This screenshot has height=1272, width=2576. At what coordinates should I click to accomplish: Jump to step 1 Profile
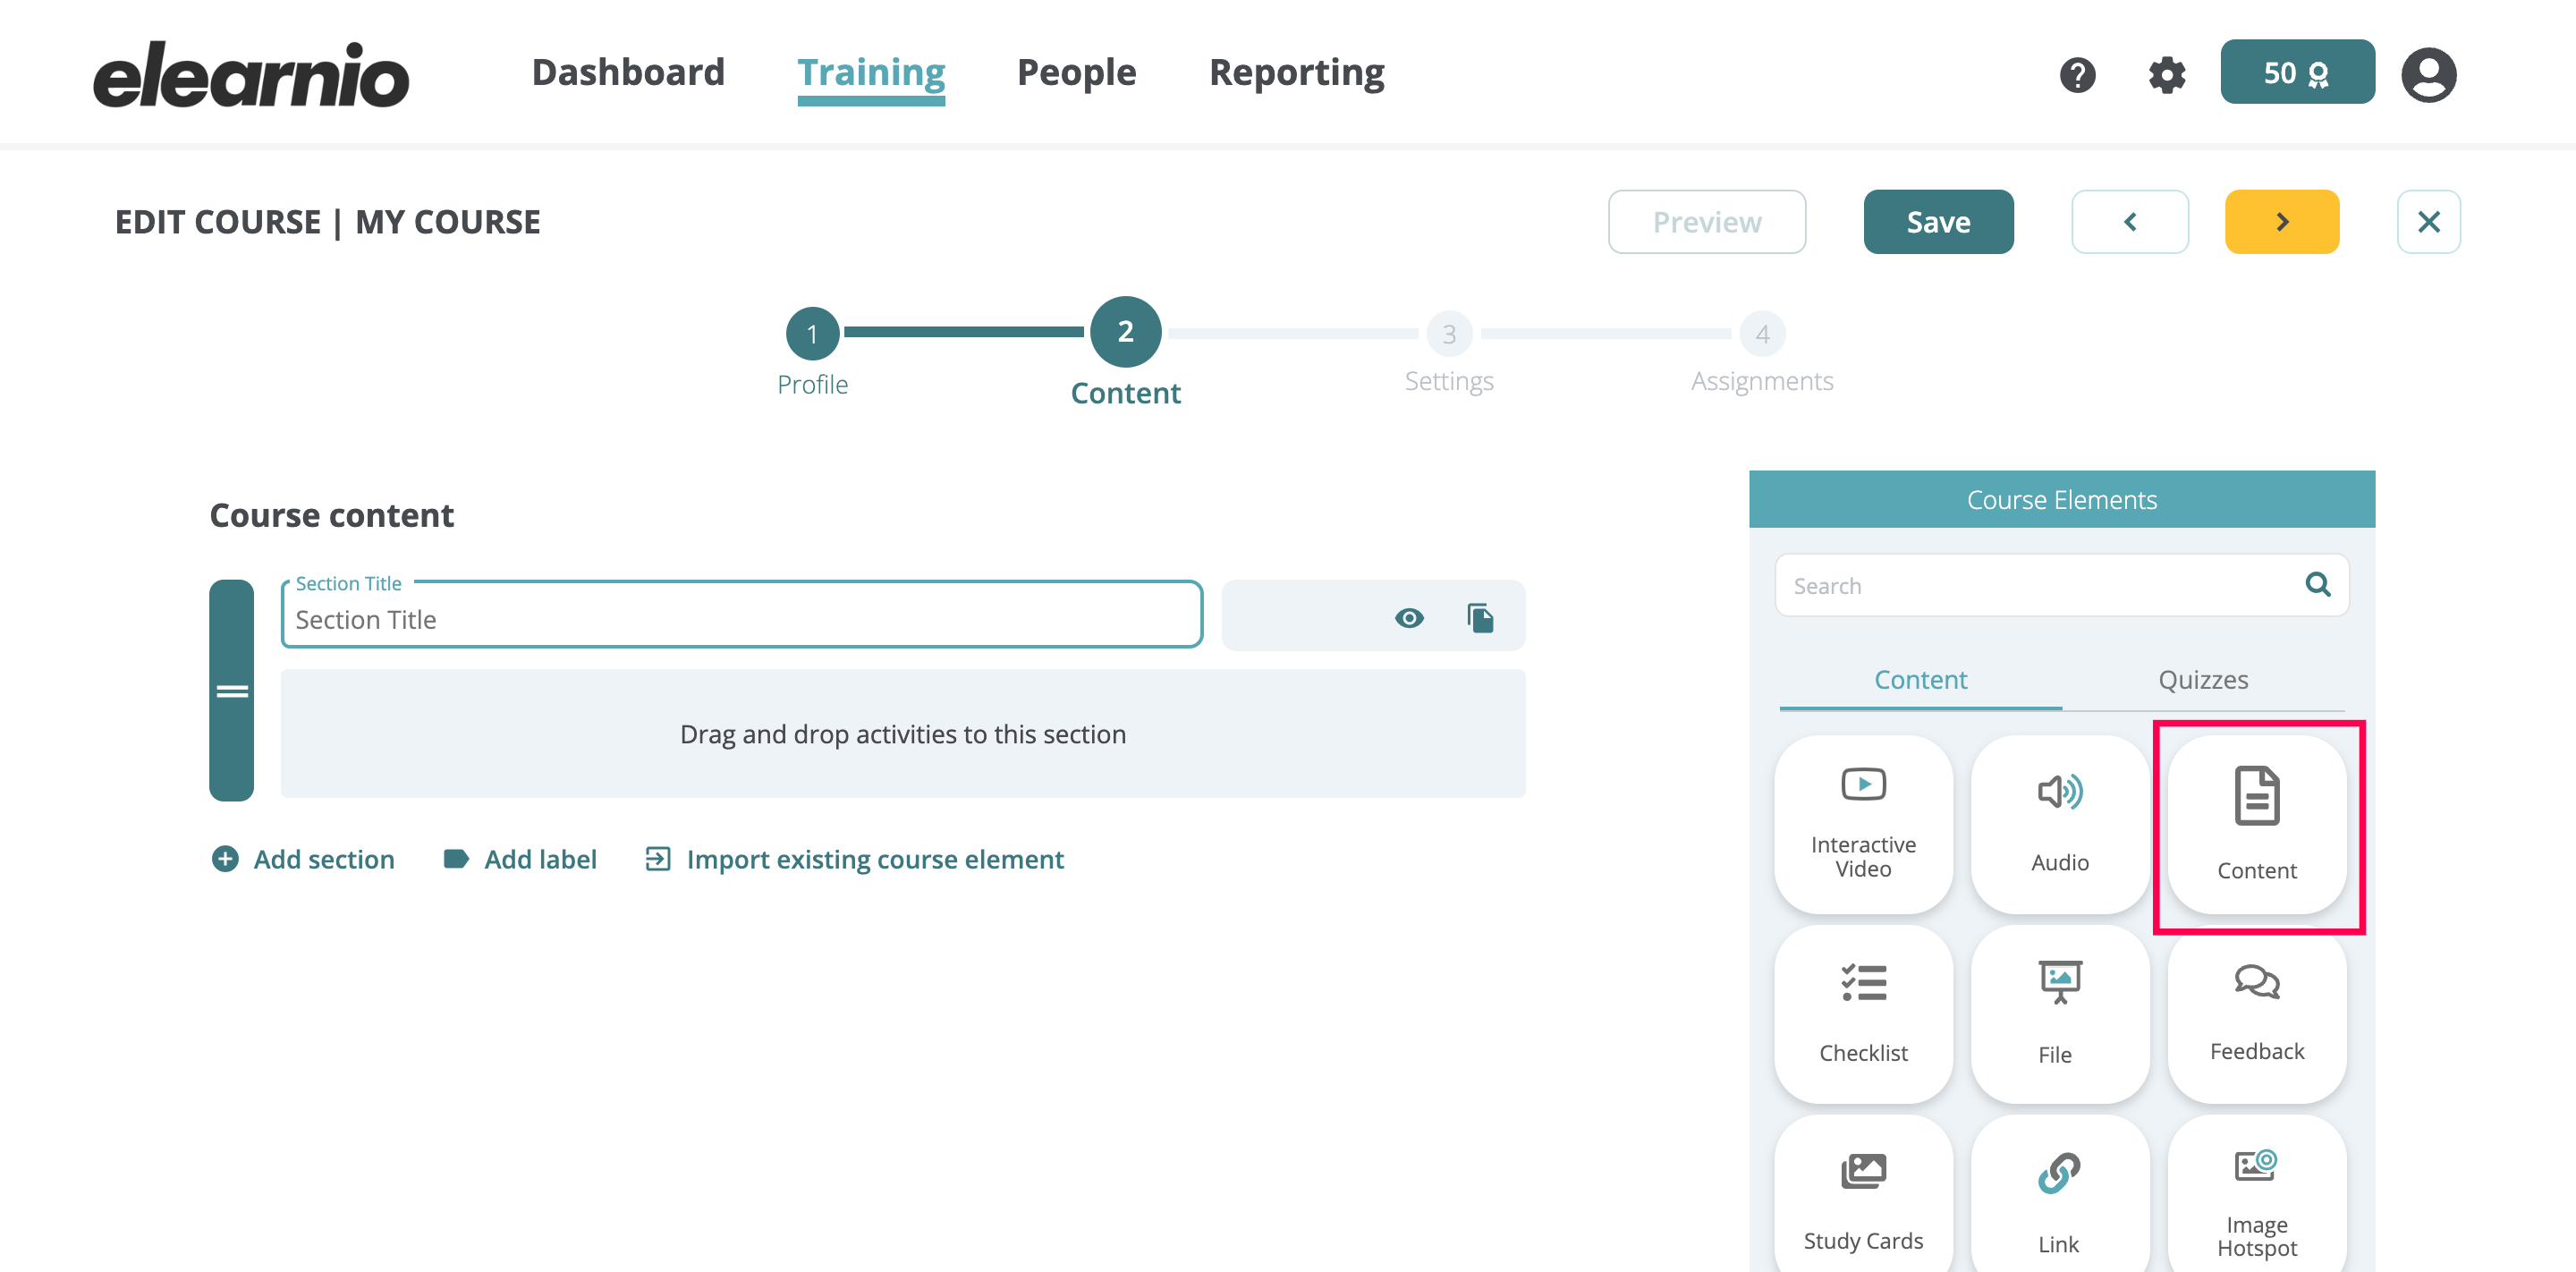(x=812, y=333)
